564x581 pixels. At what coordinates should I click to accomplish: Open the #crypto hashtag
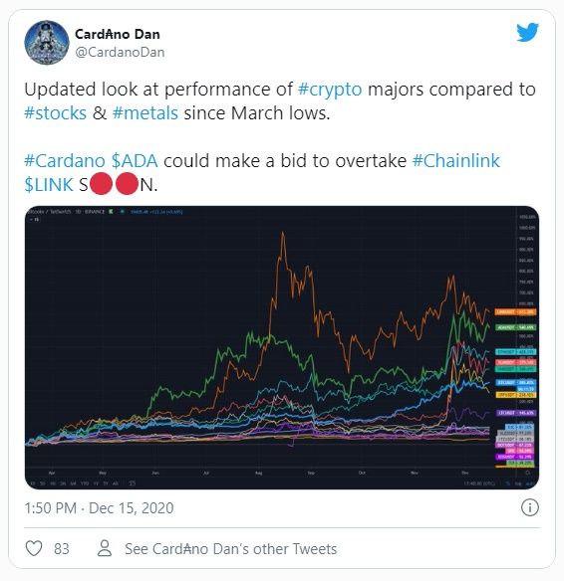point(330,90)
